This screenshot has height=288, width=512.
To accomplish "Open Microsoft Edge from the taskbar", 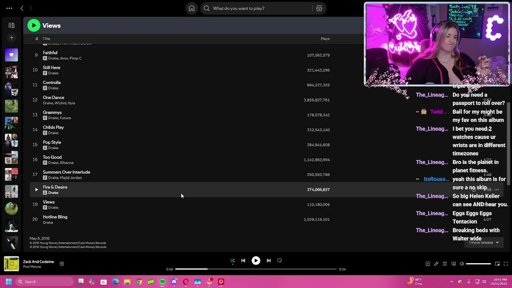I will click(115, 282).
